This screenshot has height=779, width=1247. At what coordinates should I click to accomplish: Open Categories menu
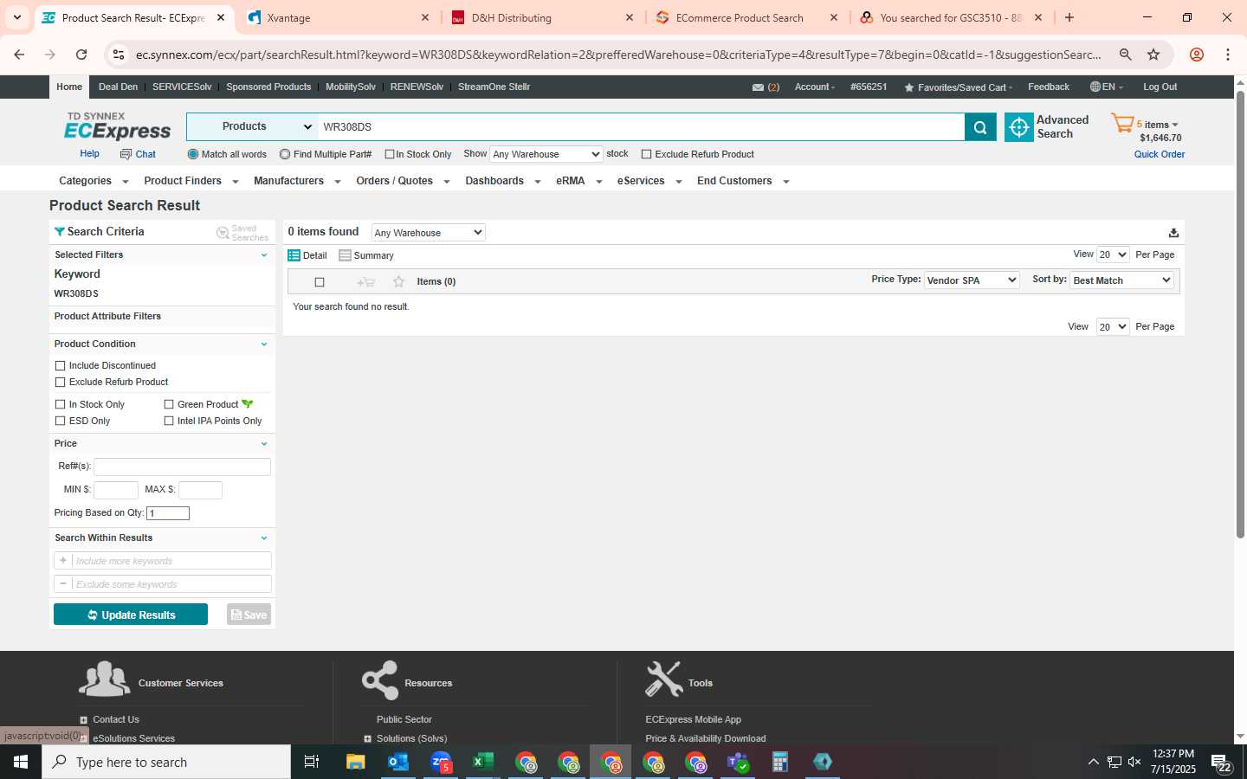(94, 181)
